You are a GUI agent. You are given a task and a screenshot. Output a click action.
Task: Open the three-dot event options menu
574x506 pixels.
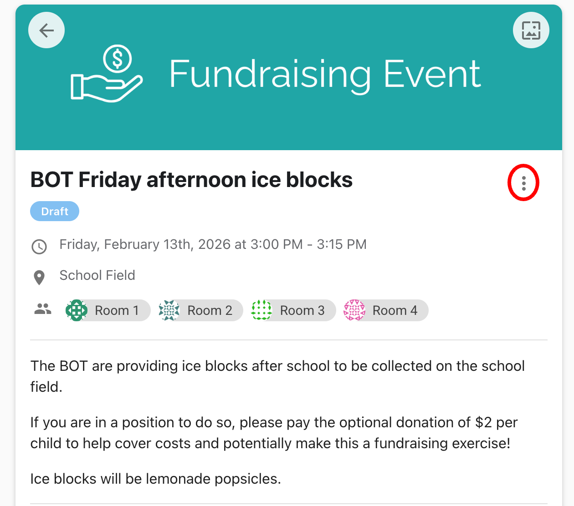tap(523, 183)
